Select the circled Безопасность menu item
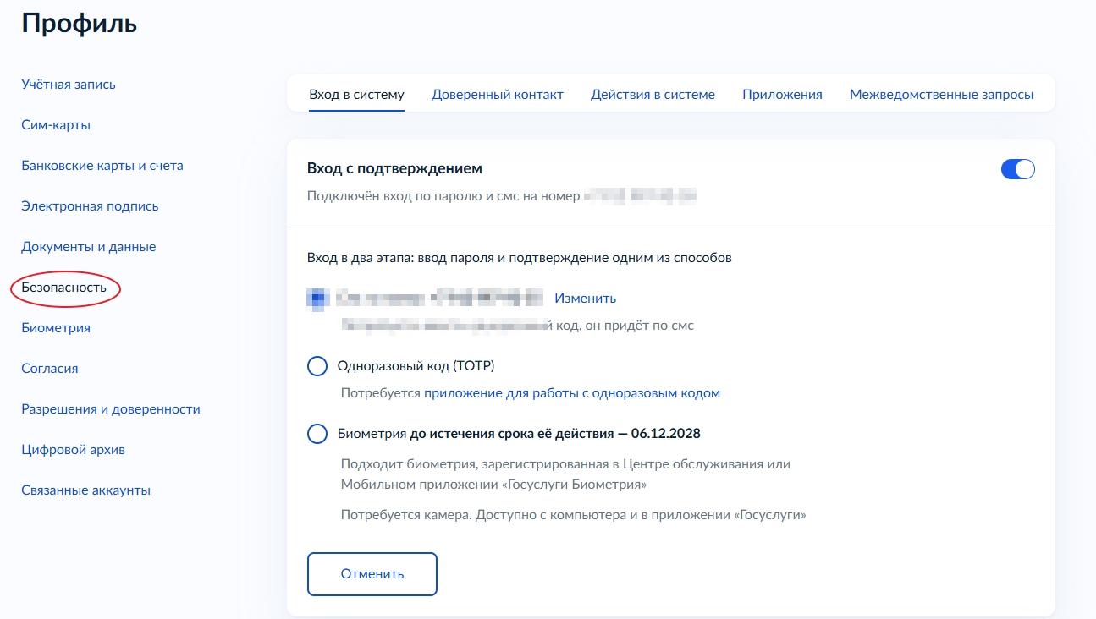 coord(64,288)
